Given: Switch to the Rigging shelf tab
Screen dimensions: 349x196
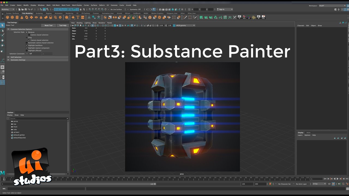Looking at the screenshot, I should [49, 13].
